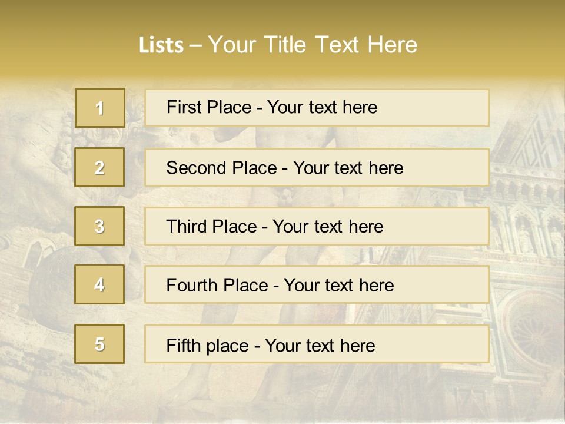Click the bold word Lists in title

coord(161,45)
